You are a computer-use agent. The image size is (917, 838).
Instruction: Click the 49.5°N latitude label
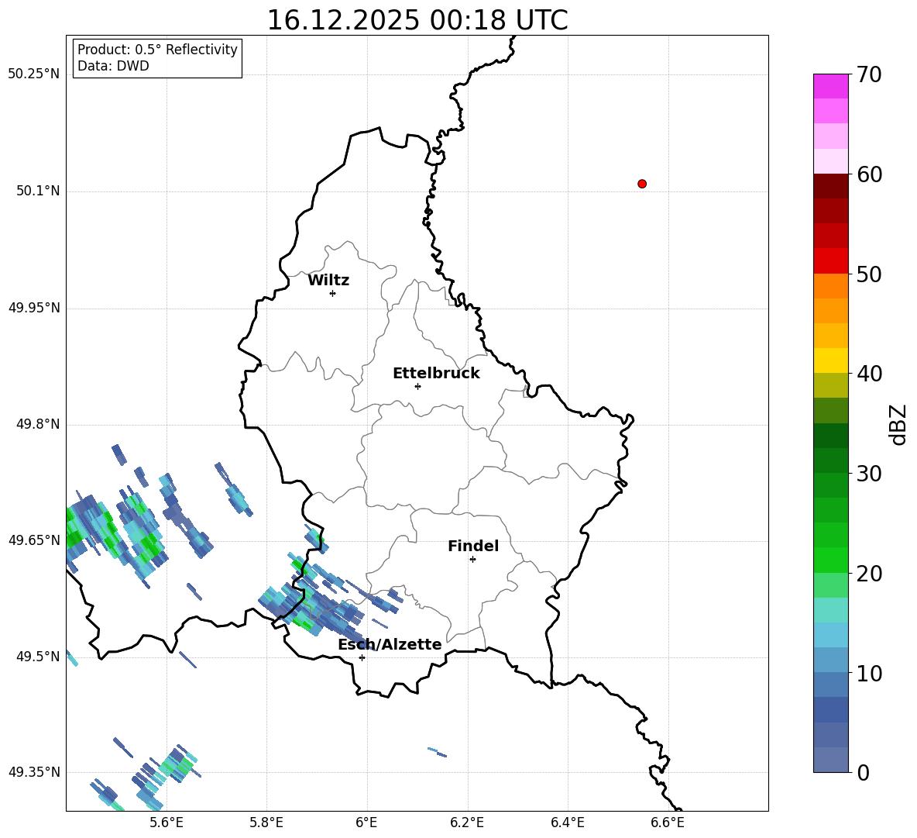tap(38, 656)
